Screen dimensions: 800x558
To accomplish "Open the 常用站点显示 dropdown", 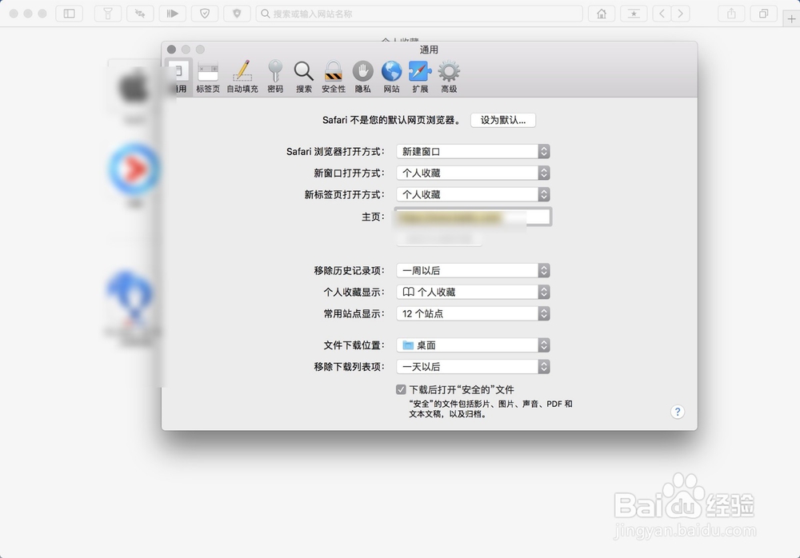I will coord(473,313).
